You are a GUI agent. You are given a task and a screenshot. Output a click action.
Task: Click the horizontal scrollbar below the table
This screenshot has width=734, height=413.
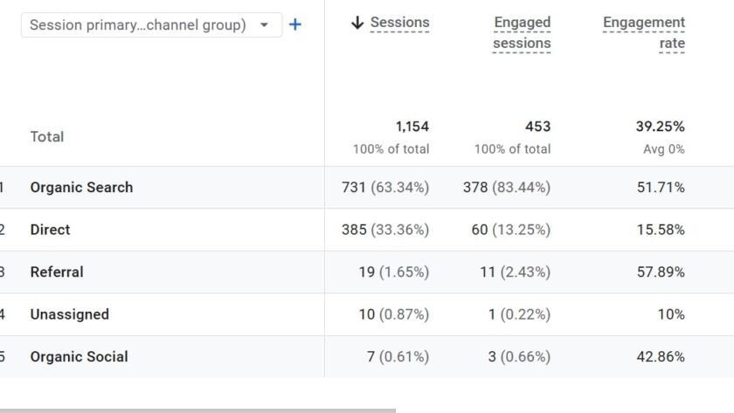tap(197, 410)
